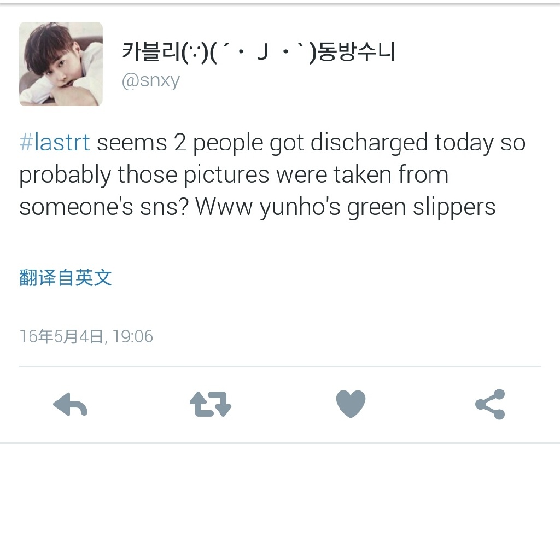Click the 동방수니 part of the name

(357, 52)
